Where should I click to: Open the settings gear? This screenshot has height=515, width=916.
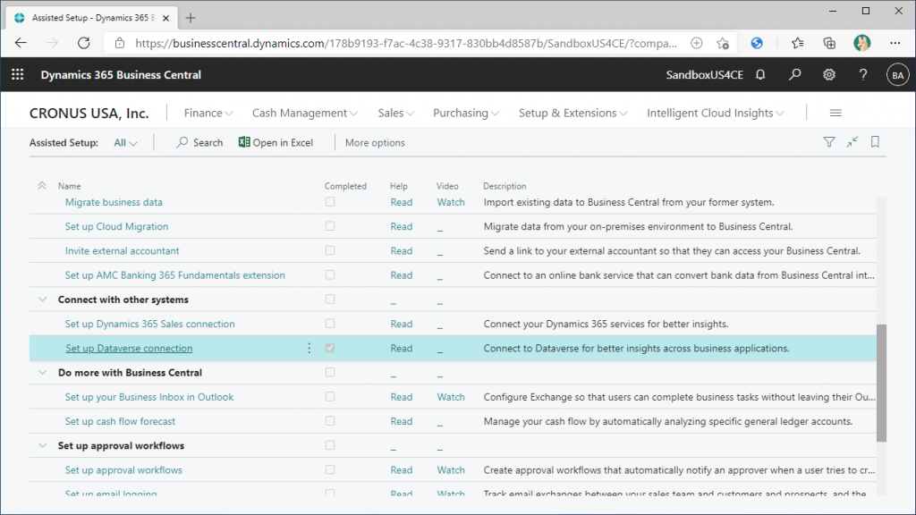tap(829, 75)
